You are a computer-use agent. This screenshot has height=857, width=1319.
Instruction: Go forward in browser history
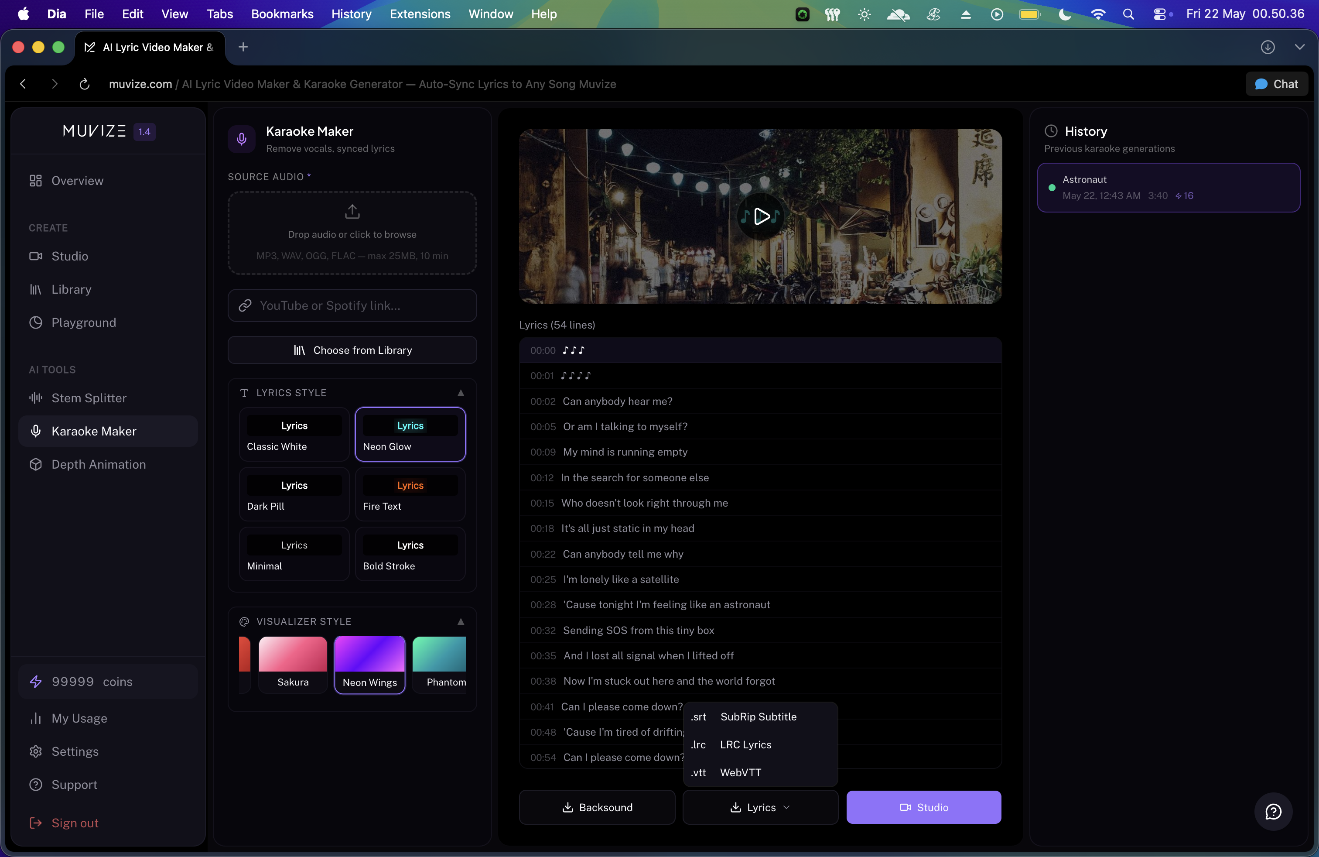coord(54,84)
